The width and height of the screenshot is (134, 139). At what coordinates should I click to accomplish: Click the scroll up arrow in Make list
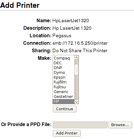(76, 57)
